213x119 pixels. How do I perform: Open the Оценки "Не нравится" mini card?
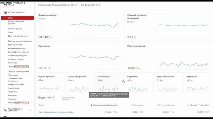80,83
